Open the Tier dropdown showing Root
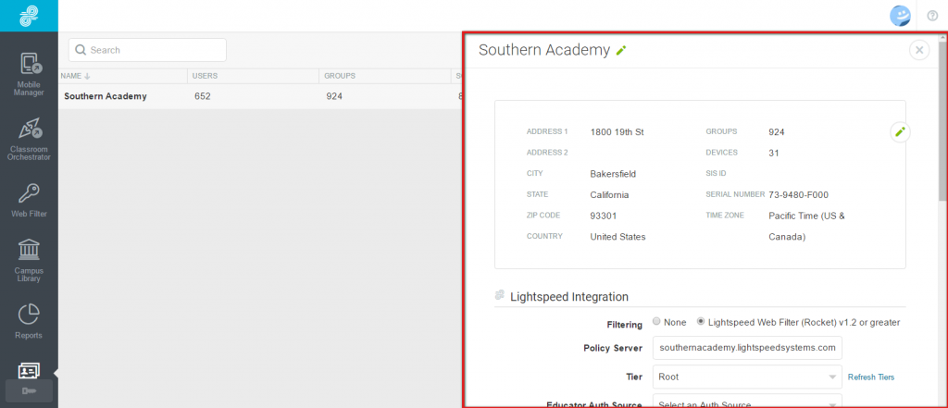 [747, 377]
